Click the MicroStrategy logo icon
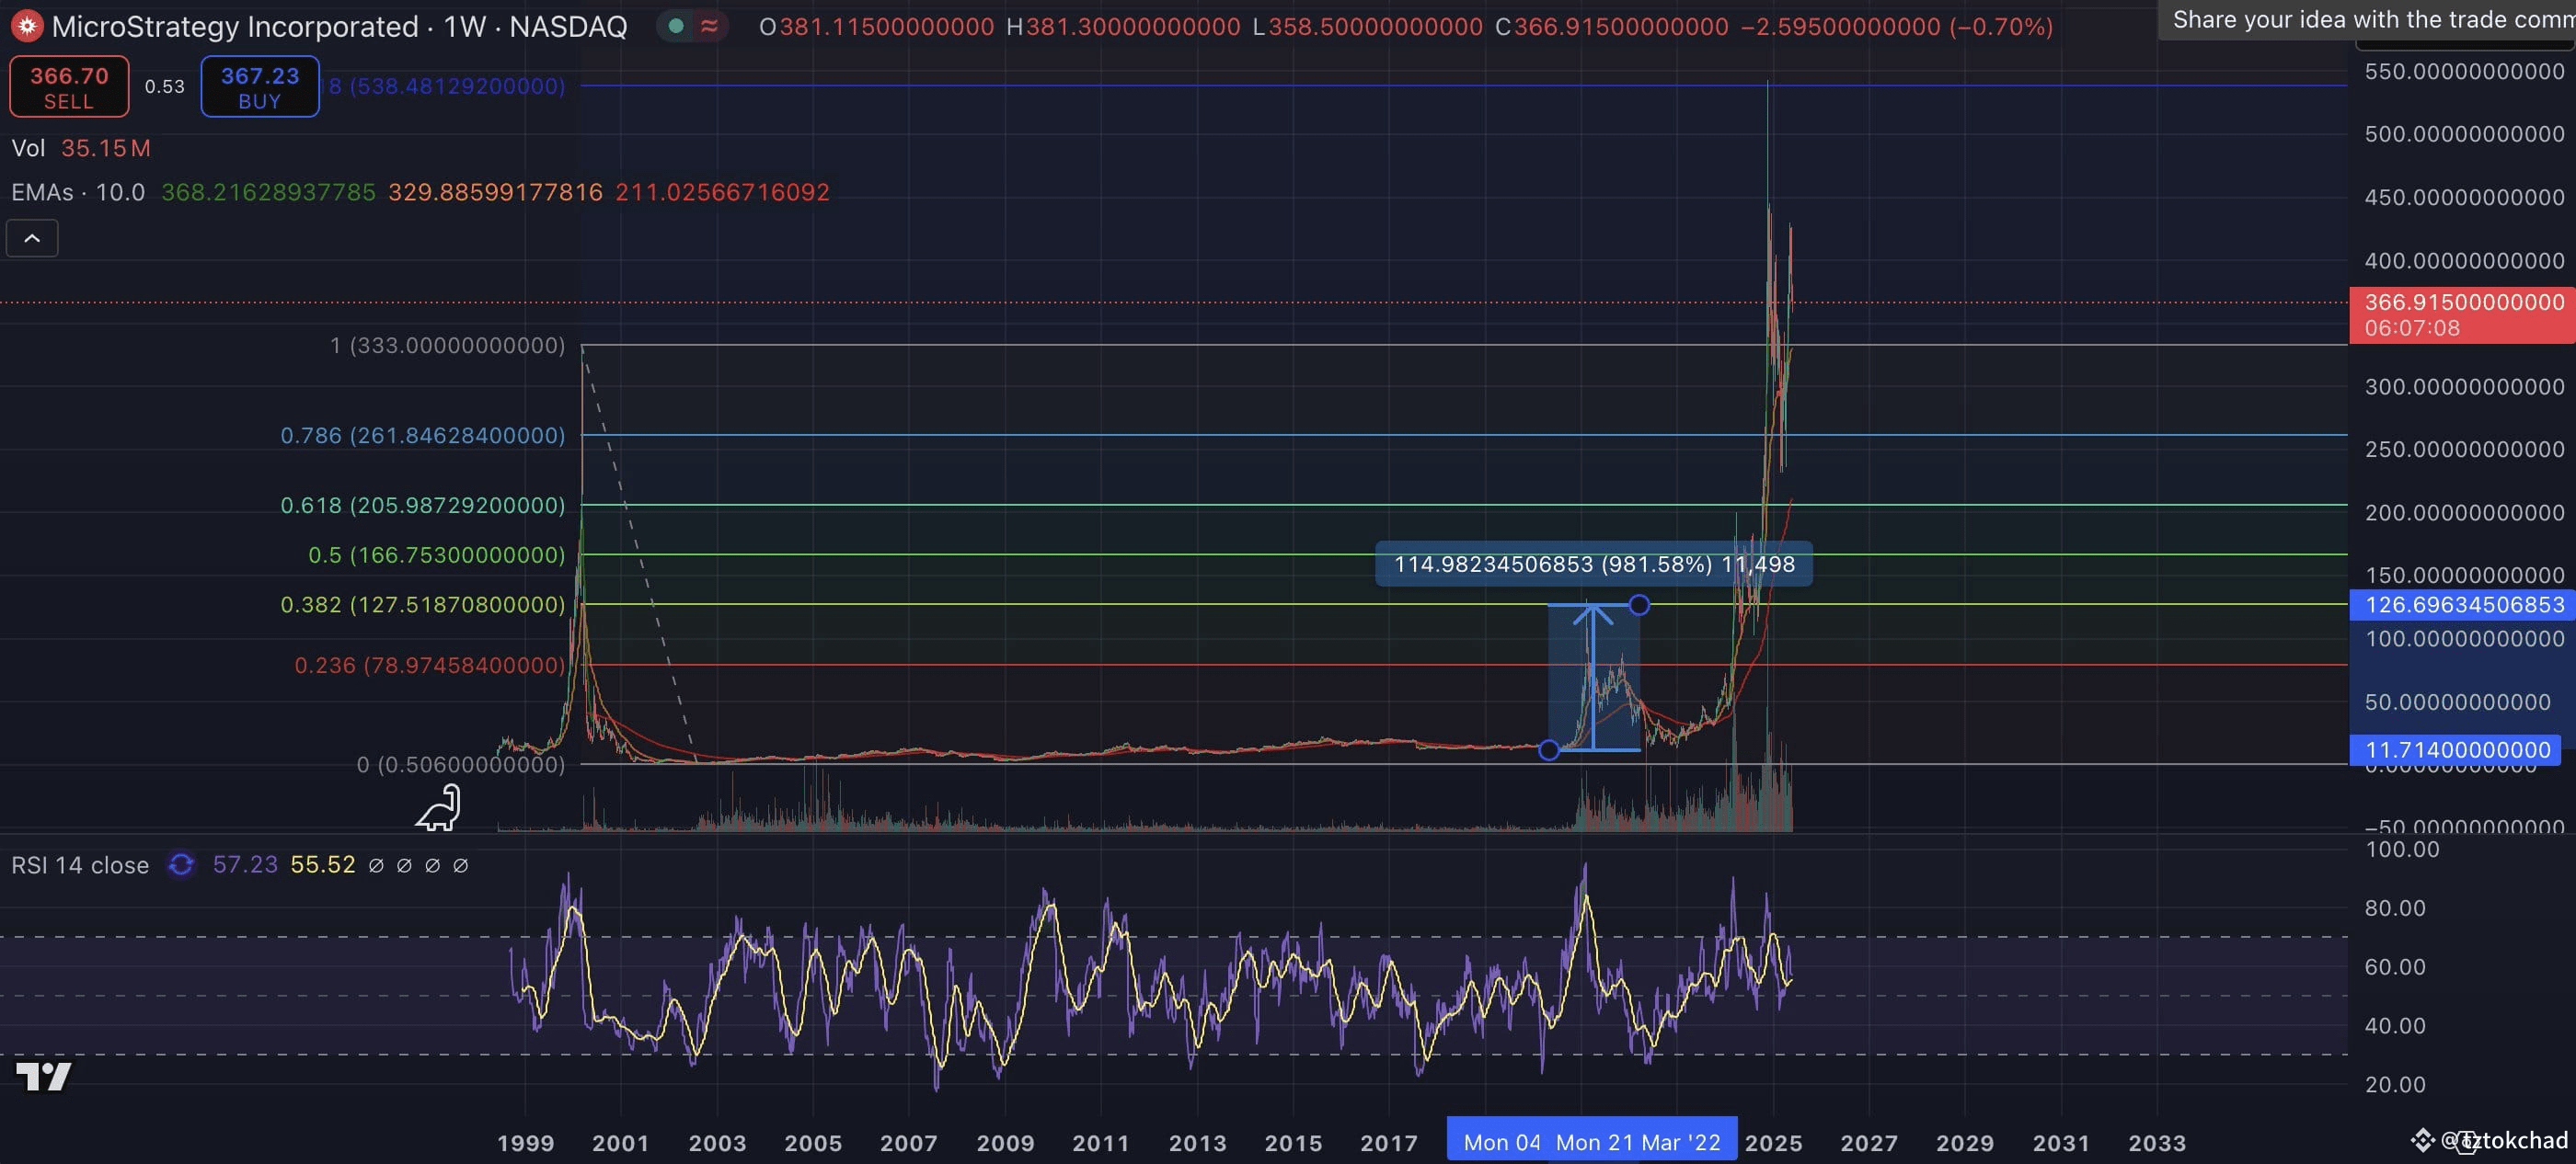 tap(27, 26)
